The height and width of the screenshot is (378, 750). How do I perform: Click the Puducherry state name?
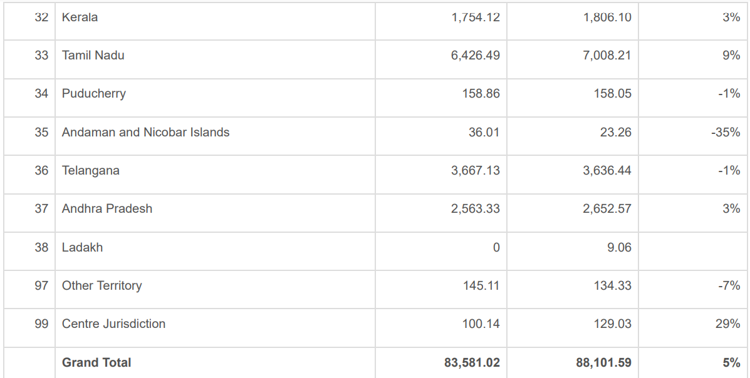[94, 94]
